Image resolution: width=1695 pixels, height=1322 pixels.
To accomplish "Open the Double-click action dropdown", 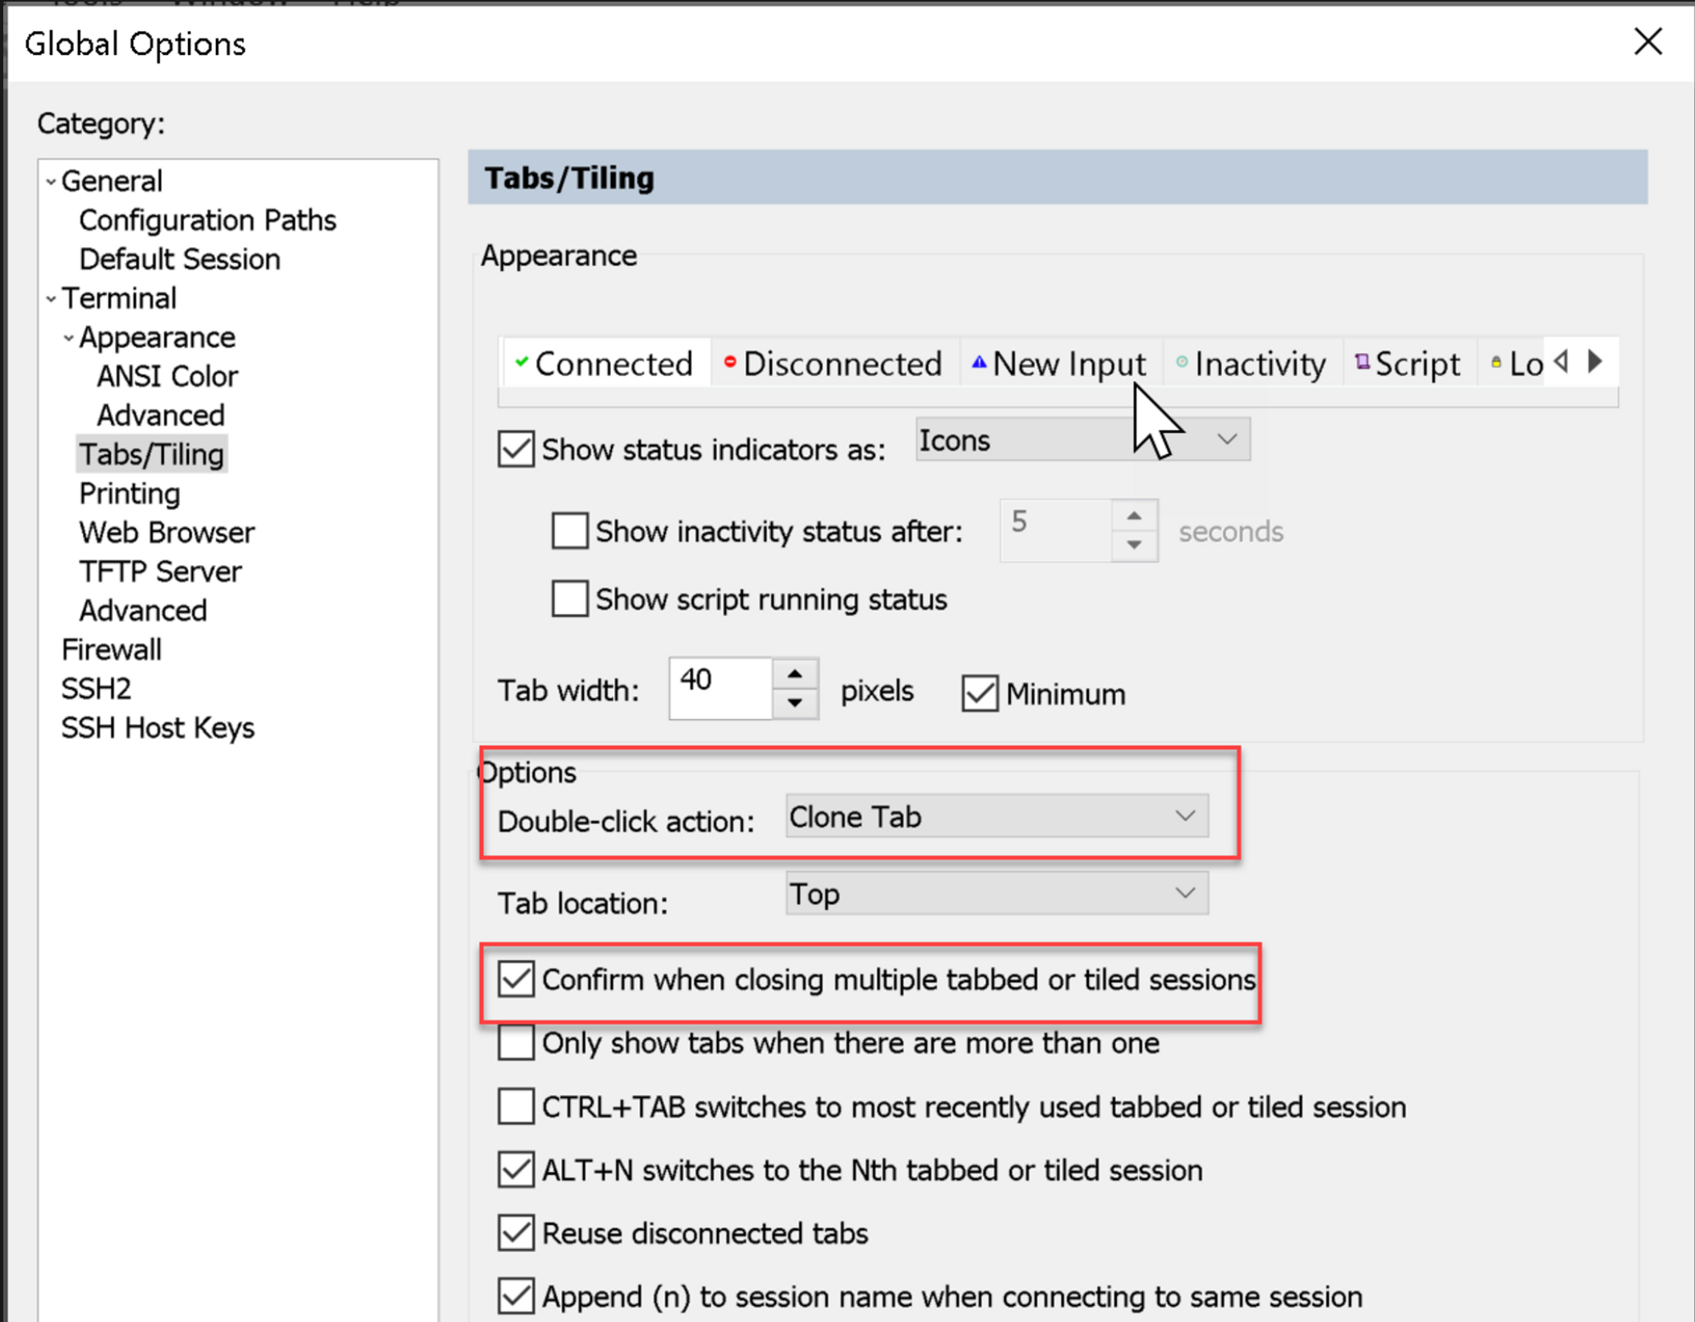I will click(996, 816).
